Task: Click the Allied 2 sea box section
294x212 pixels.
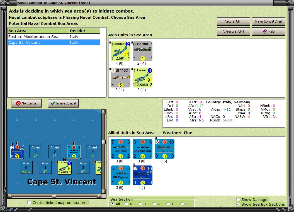Action: (x=55, y=152)
